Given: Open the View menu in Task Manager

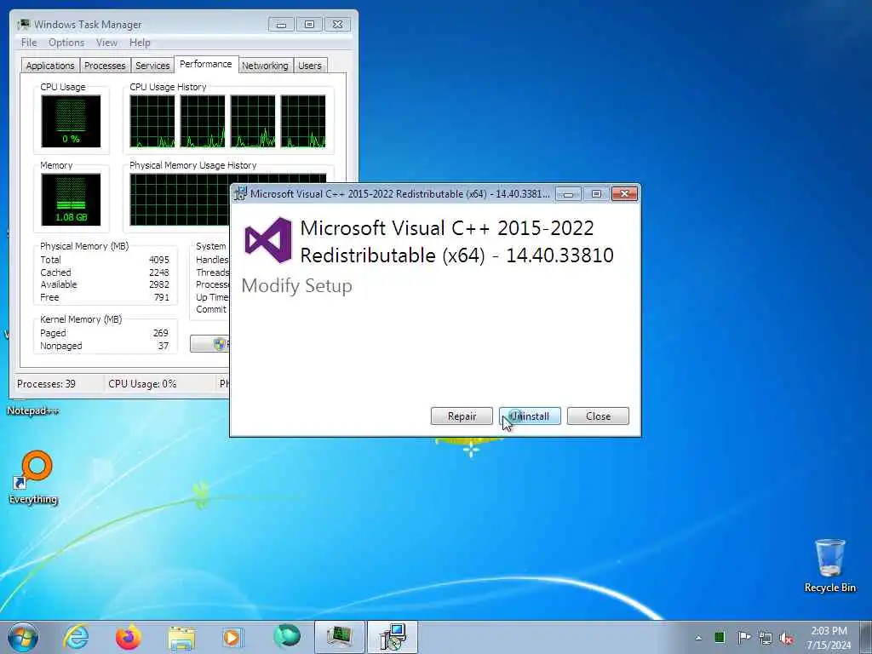Looking at the screenshot, I should coord(106,43).
